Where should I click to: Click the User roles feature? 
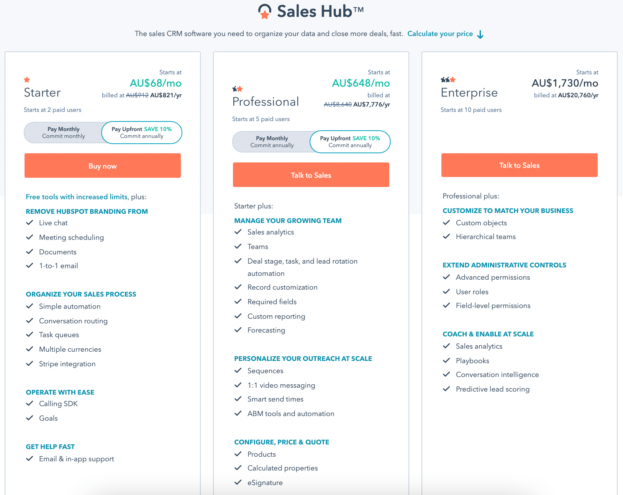tap(472, 292)
